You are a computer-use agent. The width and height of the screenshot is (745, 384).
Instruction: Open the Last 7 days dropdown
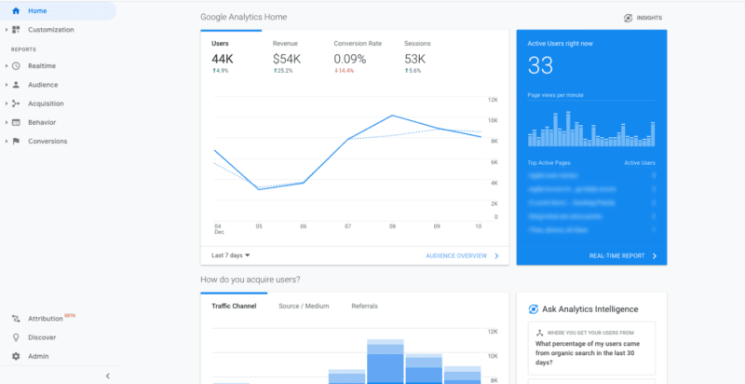tap(232, 254)
